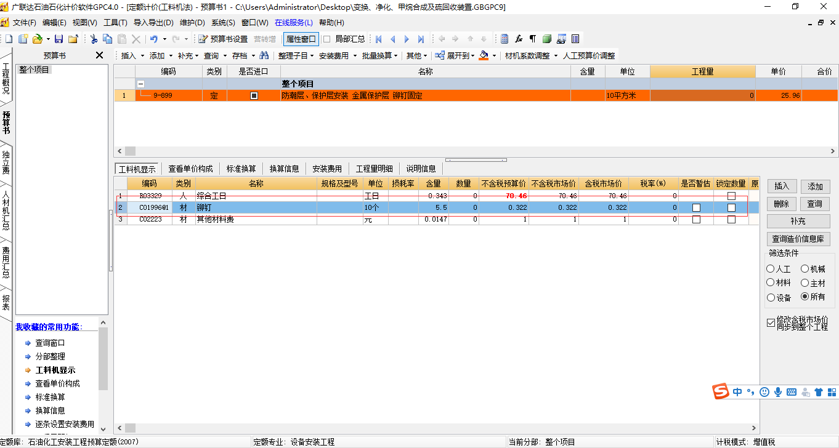Toggle 锁定数量 checkbox in 综合工日 row

pos(731,196)
